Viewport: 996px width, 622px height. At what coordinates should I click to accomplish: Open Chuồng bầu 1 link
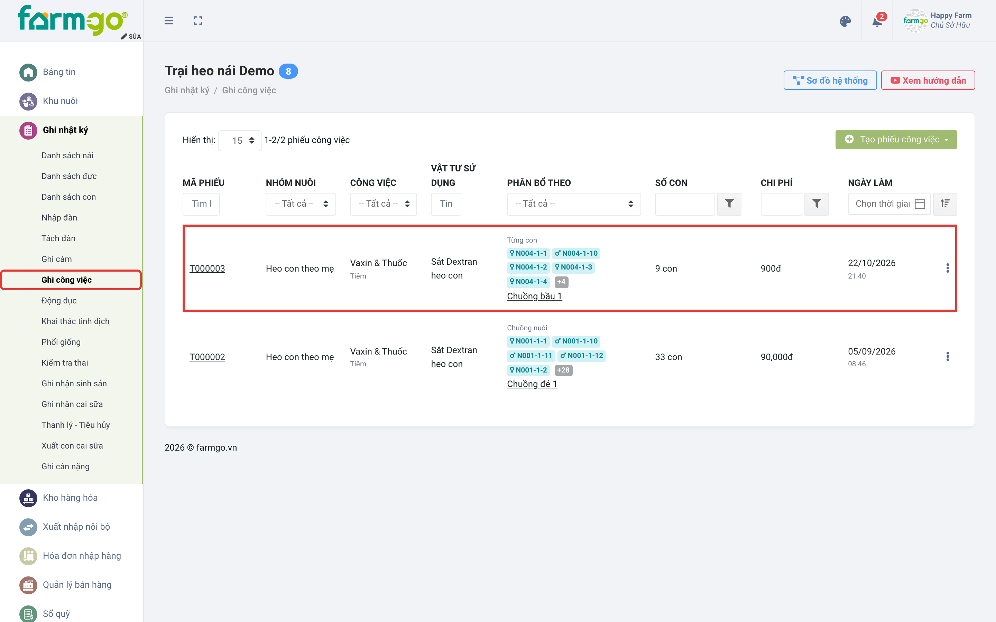coord(534,296)
